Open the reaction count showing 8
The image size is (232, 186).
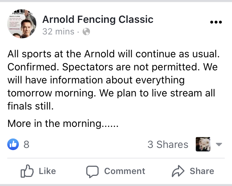coord(26,145)
